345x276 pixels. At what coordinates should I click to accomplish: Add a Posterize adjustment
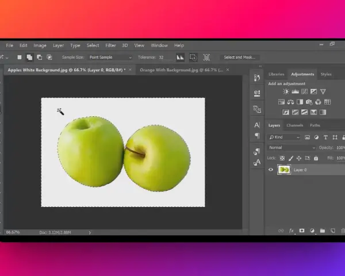click(x=295, y=112)
